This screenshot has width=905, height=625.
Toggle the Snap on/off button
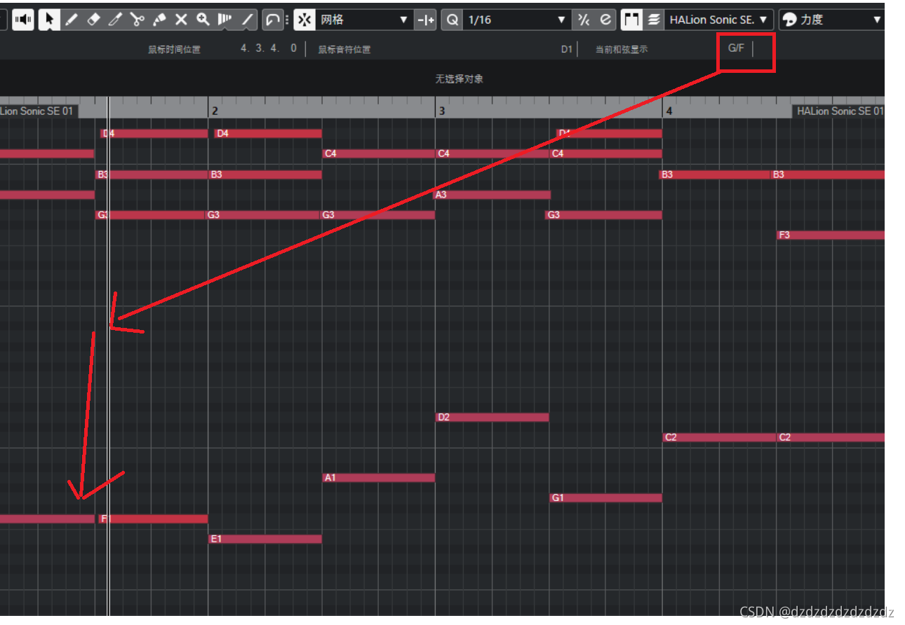pos(304,20)
